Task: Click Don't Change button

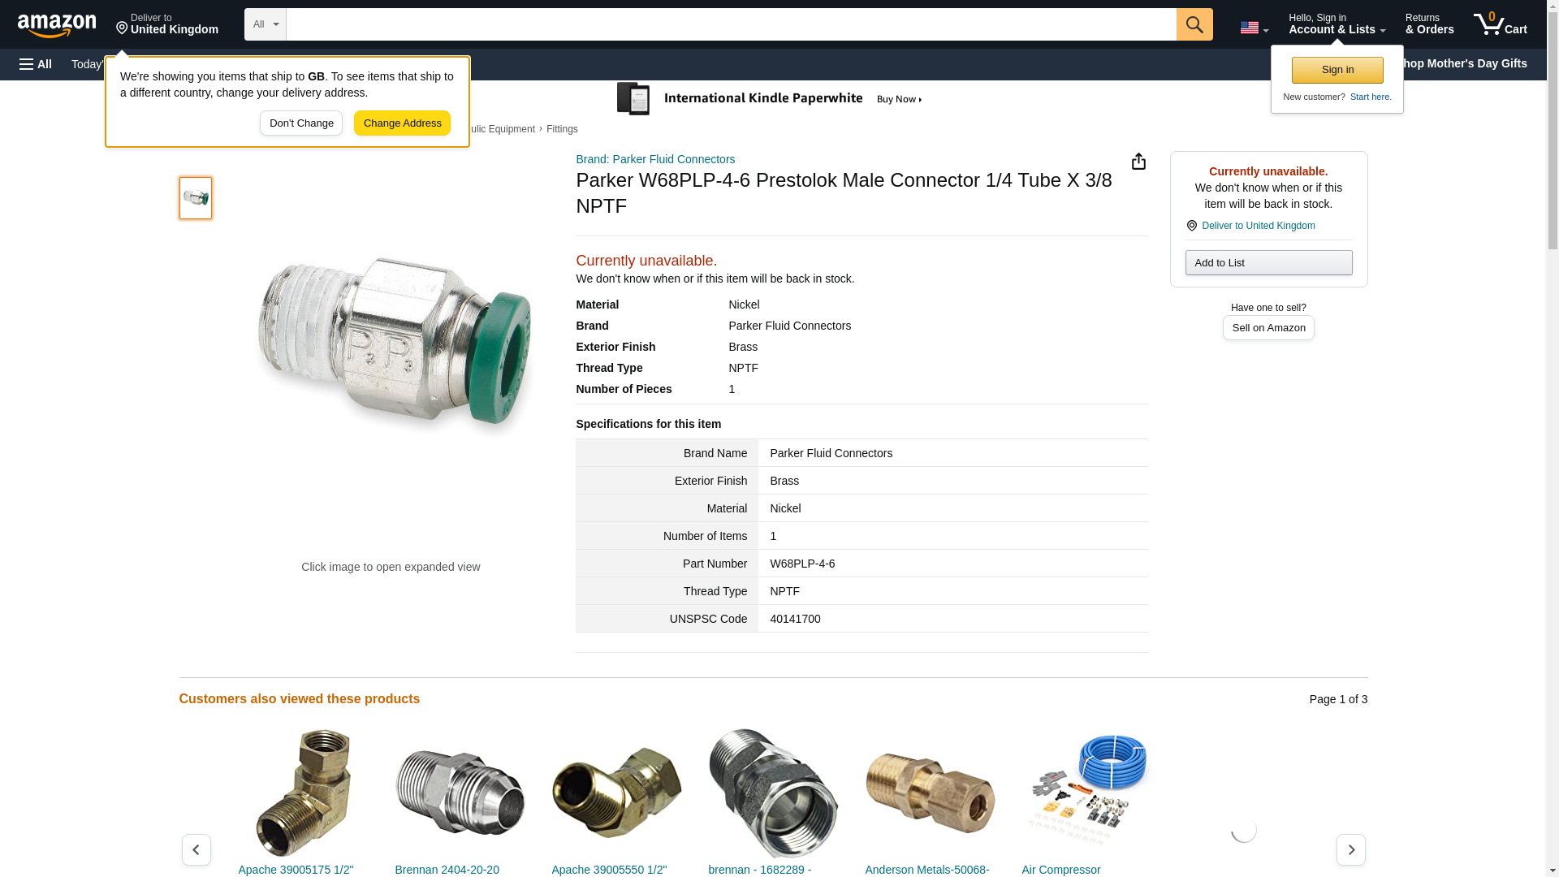Action: point(301,123)
